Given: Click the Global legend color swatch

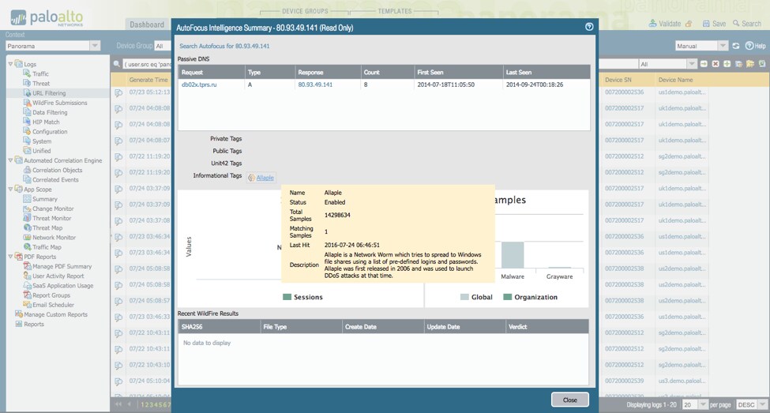Looking at the screenshot, I should pyautogui.click(x=464, y=297).
